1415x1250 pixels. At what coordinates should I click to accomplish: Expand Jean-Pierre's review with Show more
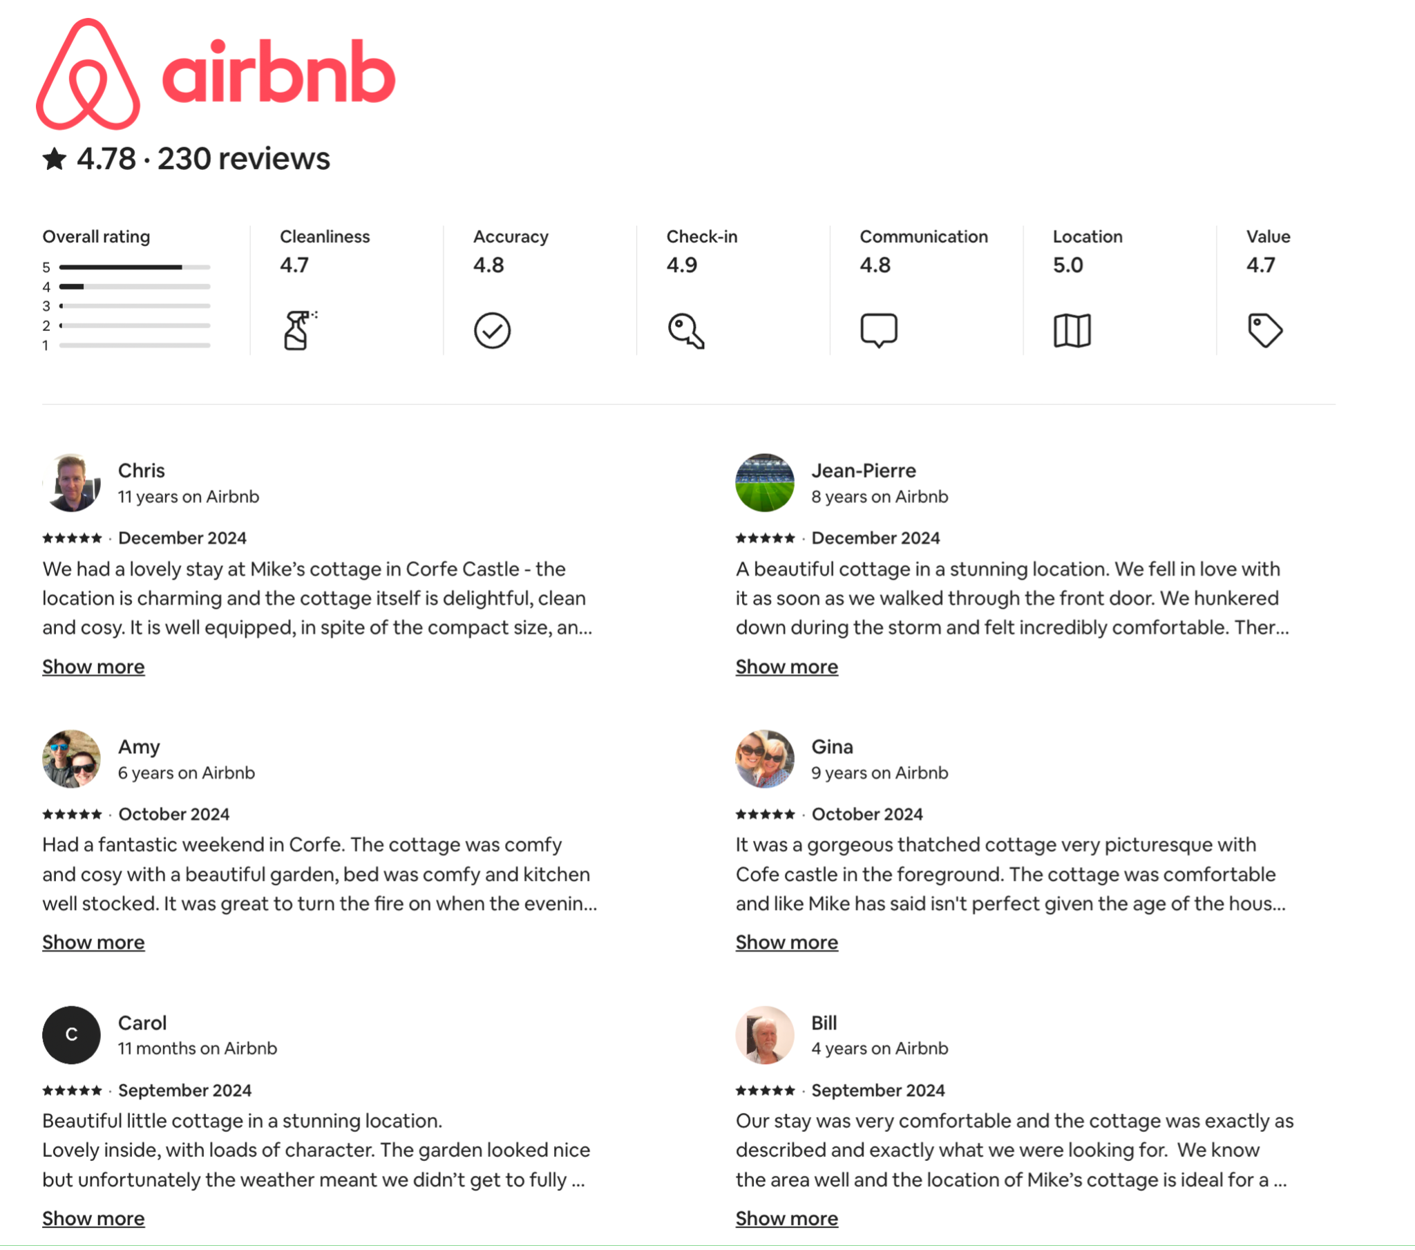787,667
